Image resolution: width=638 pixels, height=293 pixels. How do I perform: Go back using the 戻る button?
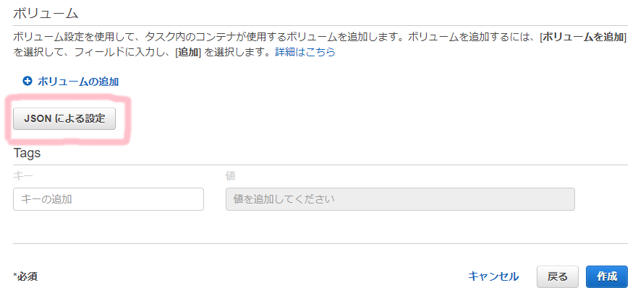(x=558, y=277)
